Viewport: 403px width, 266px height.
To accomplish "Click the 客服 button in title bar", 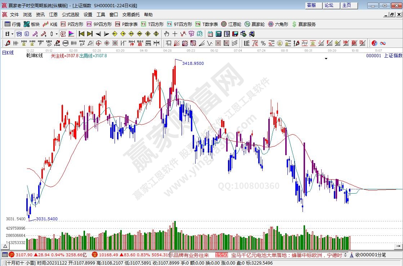I will [x=311, y=5].
